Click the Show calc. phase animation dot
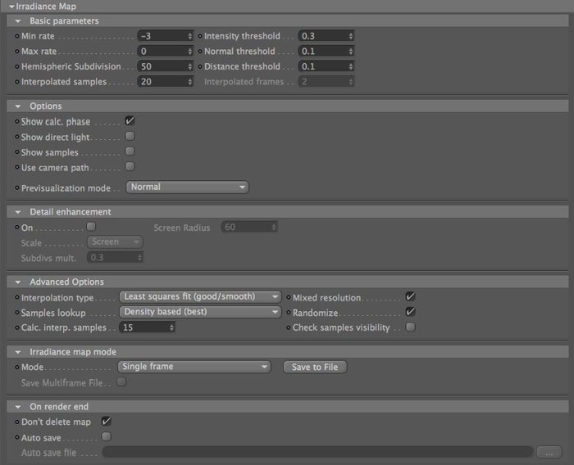 [17, 121]
